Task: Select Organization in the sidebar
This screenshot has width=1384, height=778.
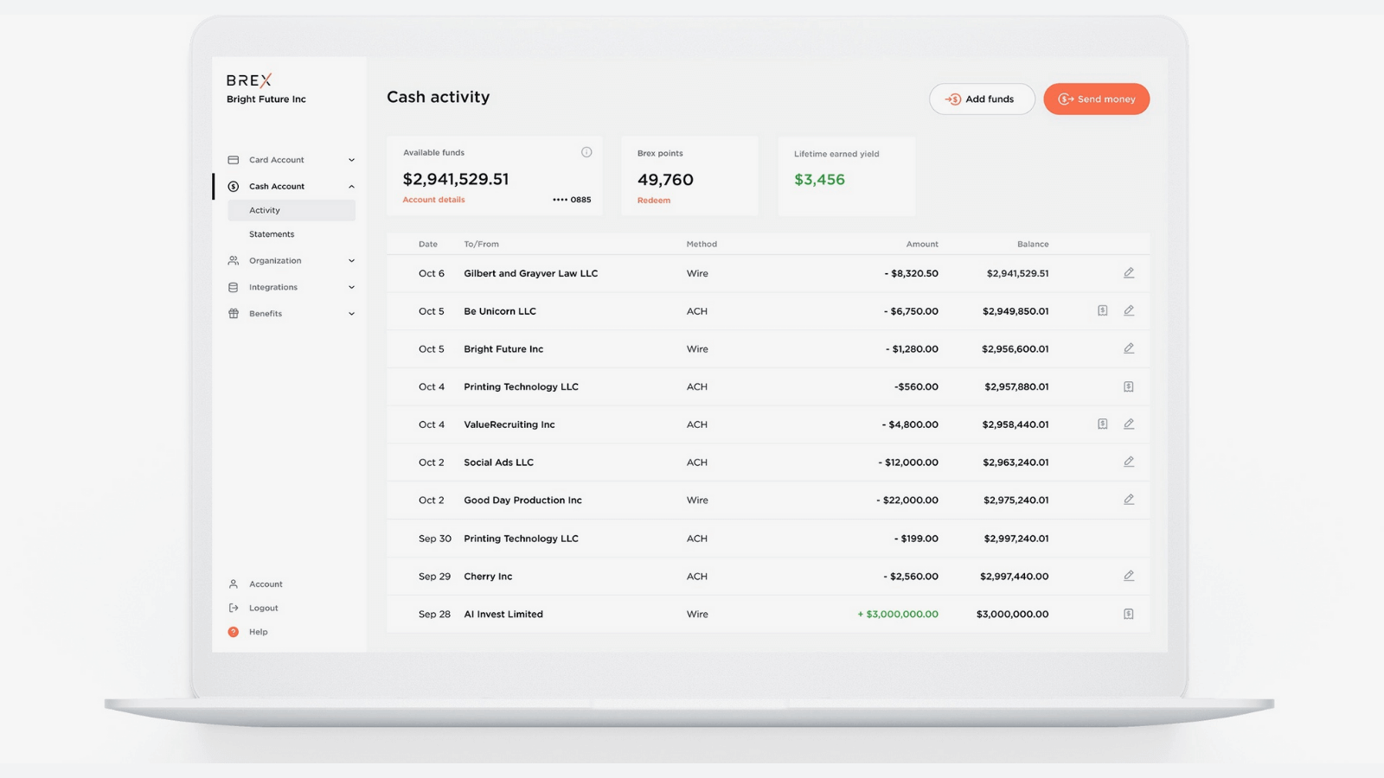Action: [x=275, y=261]
